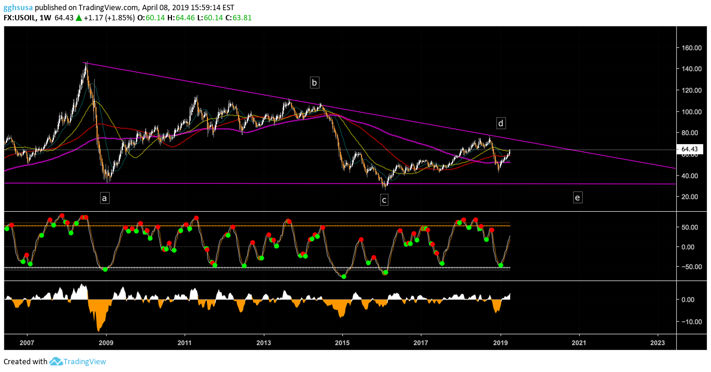This screenshot has width=711, height=372.
Task: Select wave label 'e' on the chart
Action: pos(577,197)
